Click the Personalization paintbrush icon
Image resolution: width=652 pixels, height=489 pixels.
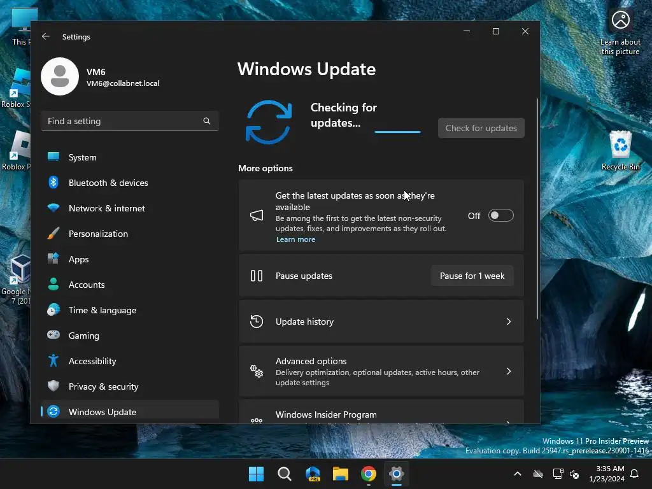pos(53,233)
